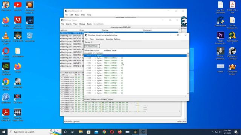The image size is (241, 135).
Task: Open the qBittorrent desktop shortcut
Action: (6, 98)
